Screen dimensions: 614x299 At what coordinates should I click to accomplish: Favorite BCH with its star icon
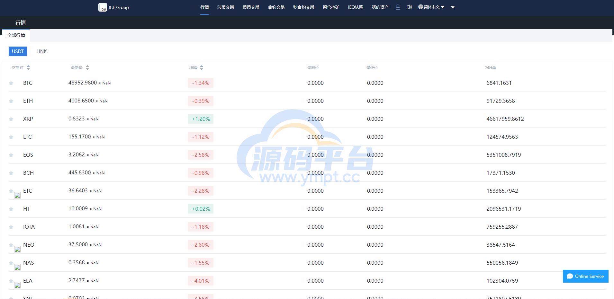[11, 173]
